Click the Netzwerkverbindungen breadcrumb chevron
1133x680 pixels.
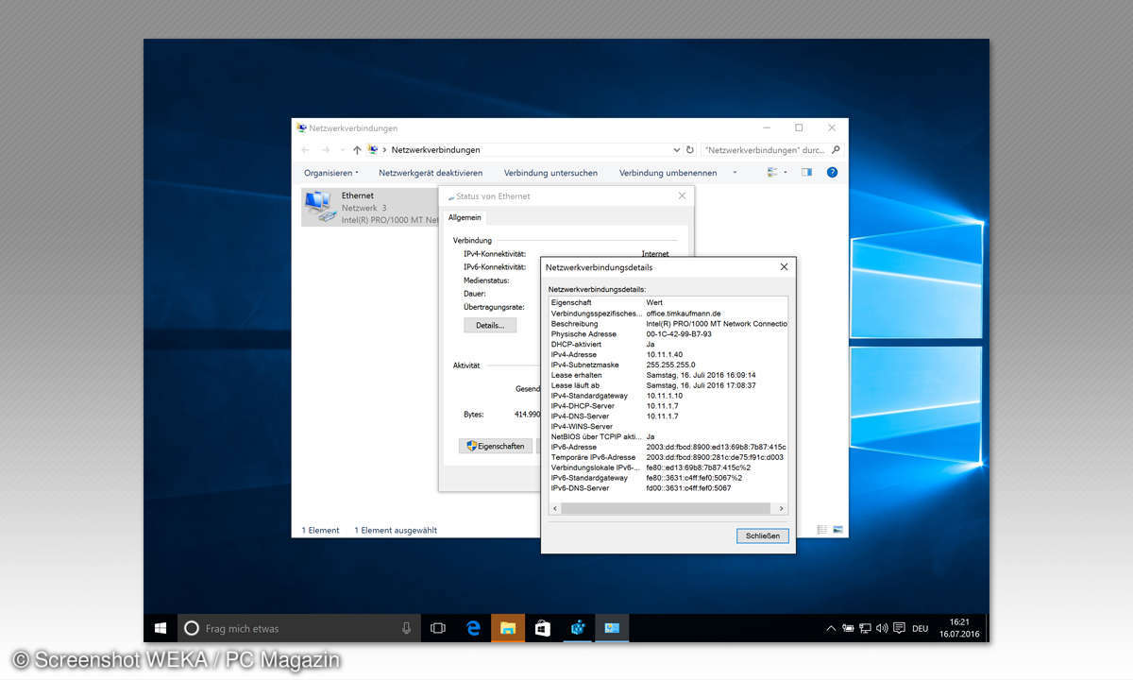(384, 150)
